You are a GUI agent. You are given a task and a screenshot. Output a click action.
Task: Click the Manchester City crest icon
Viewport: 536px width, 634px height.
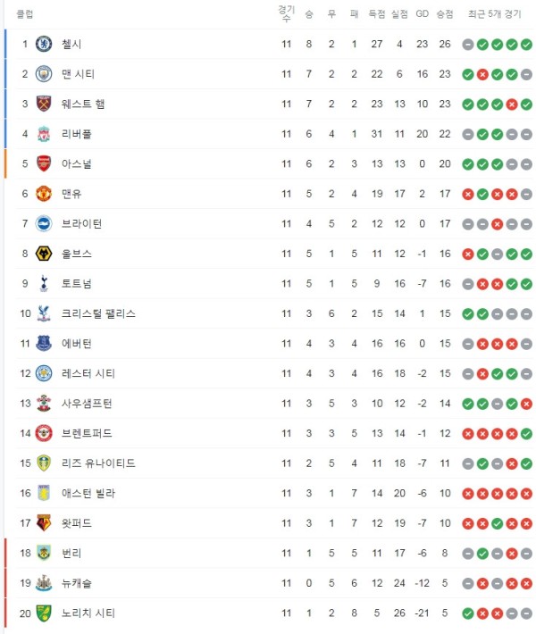coord(44,74)
